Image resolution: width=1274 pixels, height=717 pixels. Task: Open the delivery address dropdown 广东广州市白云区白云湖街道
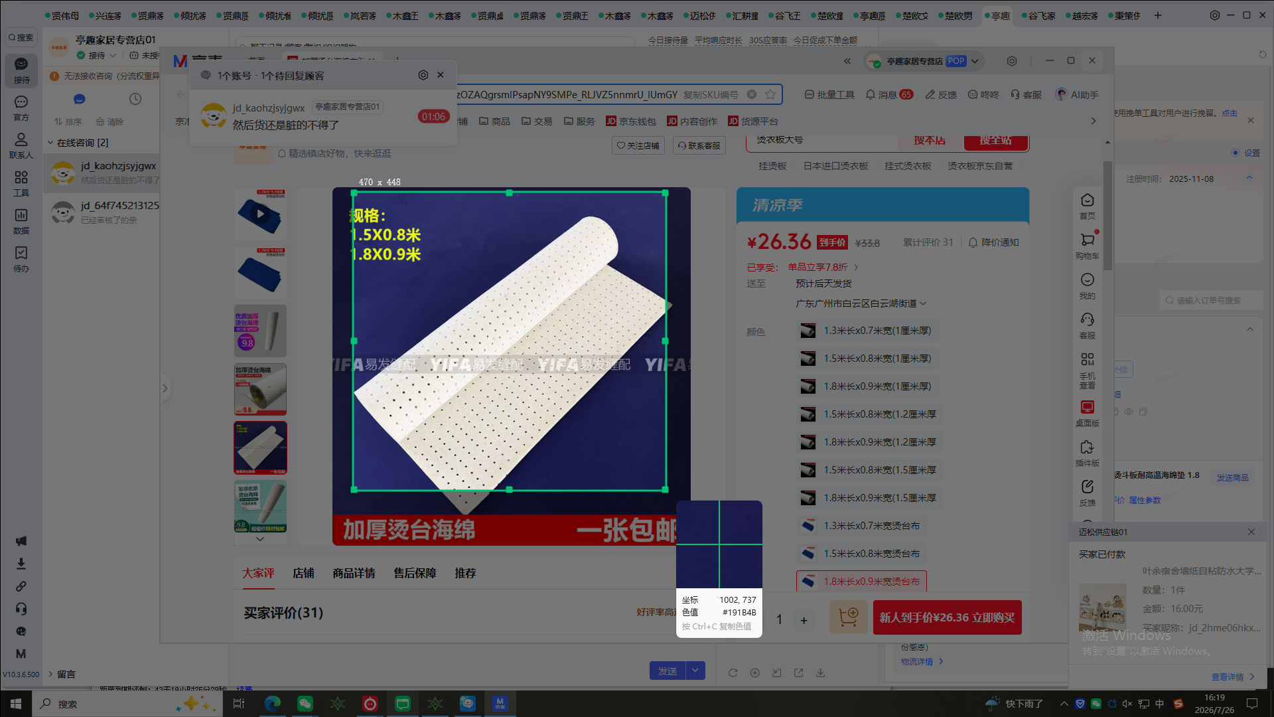click(x=861, y=303)
